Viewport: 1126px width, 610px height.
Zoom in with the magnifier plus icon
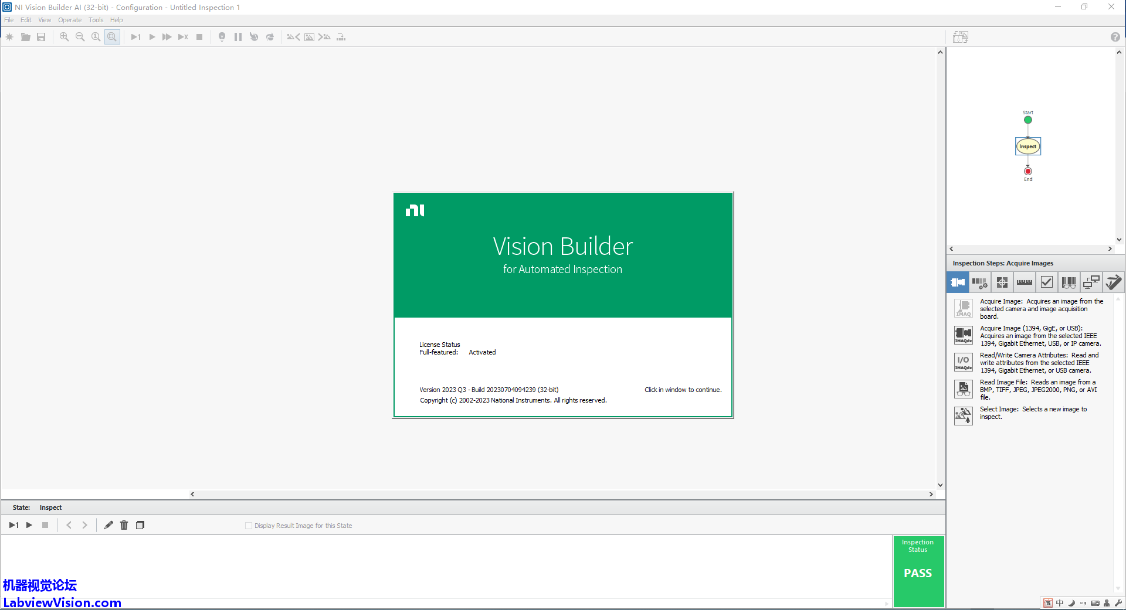(65, 37)
